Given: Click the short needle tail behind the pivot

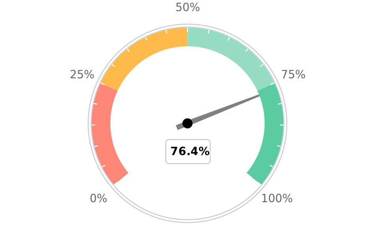Looking at the screenshot, I should [179, 127].
